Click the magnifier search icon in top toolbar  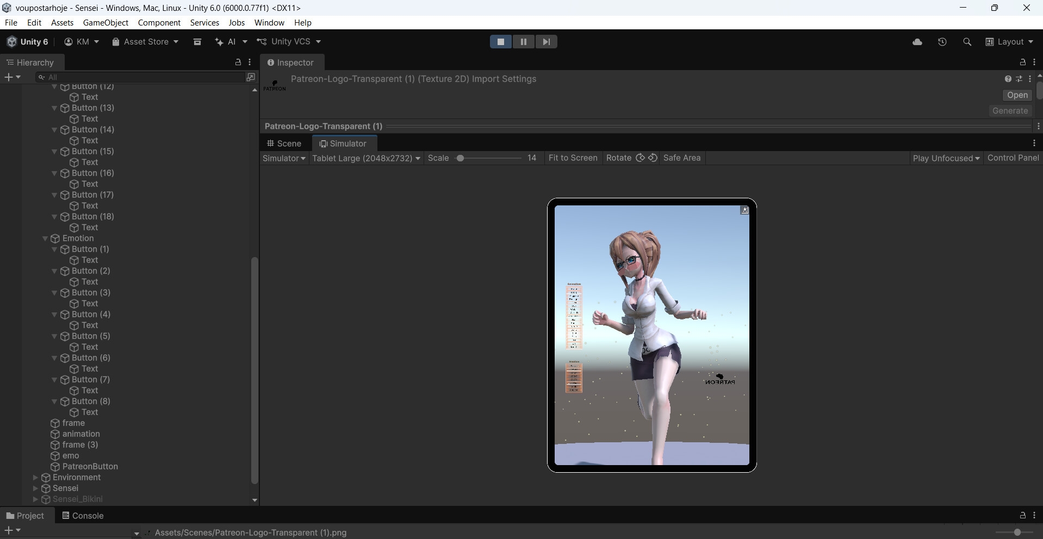coord(967,42)
